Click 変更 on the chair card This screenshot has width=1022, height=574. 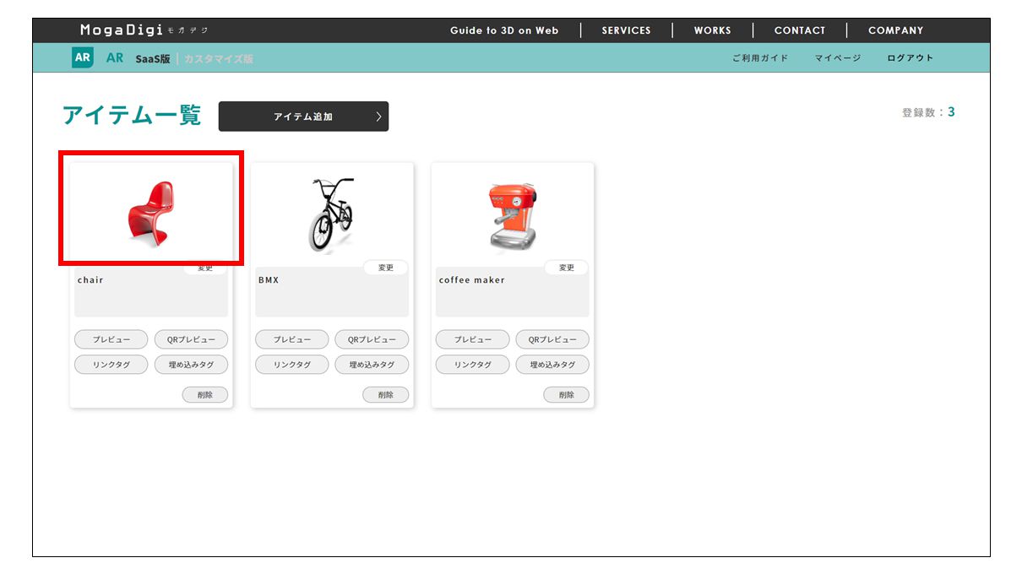tap(205, 268)
